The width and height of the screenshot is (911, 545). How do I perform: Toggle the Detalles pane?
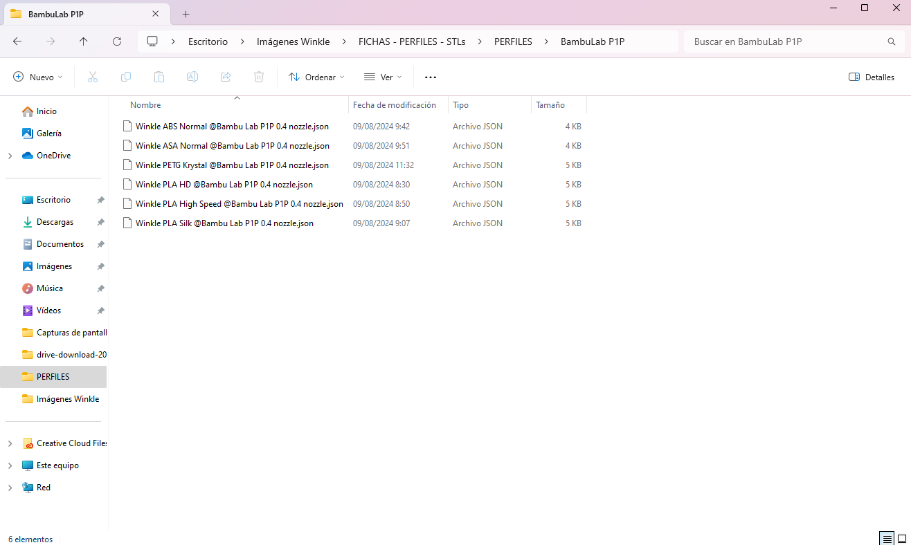click(872, 77)
